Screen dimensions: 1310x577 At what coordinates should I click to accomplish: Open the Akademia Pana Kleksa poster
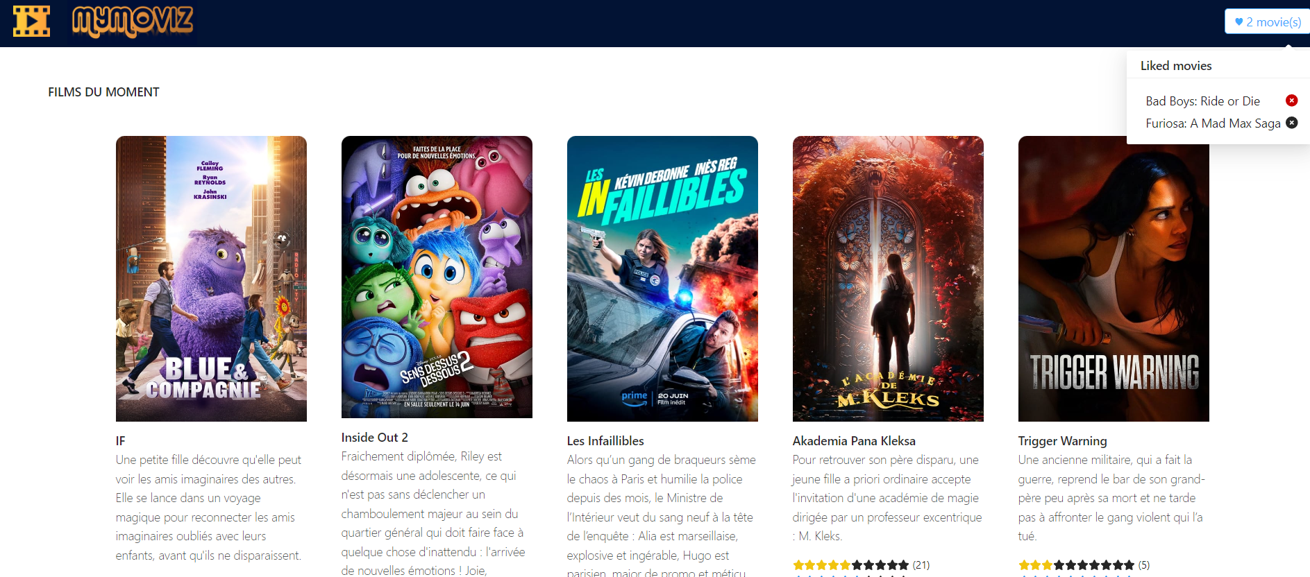(x=888, y=279)
